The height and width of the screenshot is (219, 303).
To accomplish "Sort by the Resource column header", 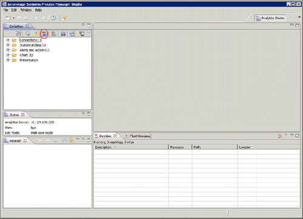I will click(180, 147).
